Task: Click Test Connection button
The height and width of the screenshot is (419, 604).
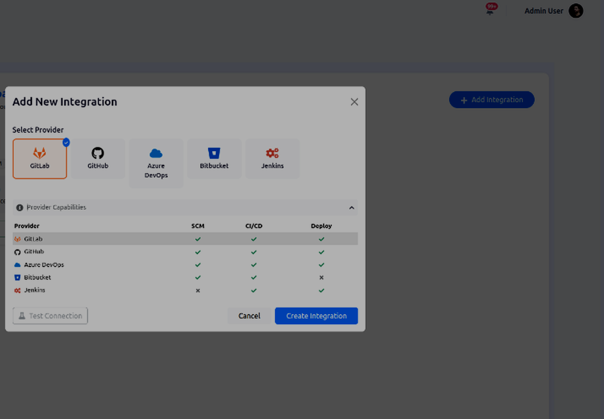Action: 50,316
